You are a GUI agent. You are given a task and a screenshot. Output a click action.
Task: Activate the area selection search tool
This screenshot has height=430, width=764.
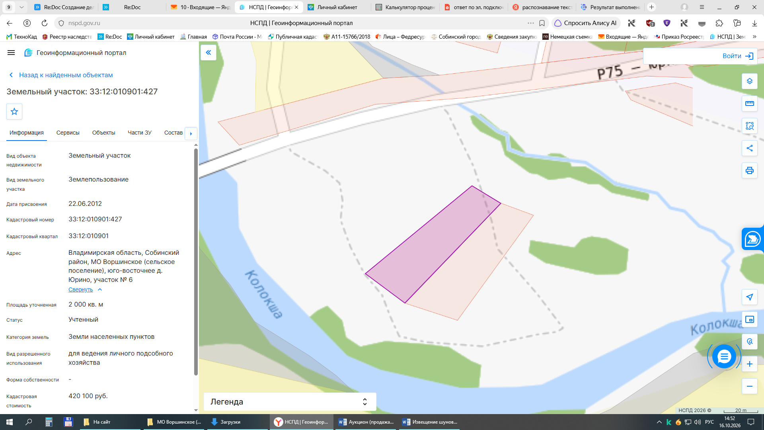[750, 126]
